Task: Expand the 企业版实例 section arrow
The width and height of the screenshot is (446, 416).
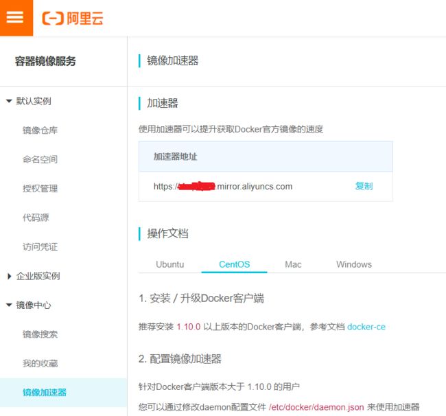Action: (x=9, y=276)
